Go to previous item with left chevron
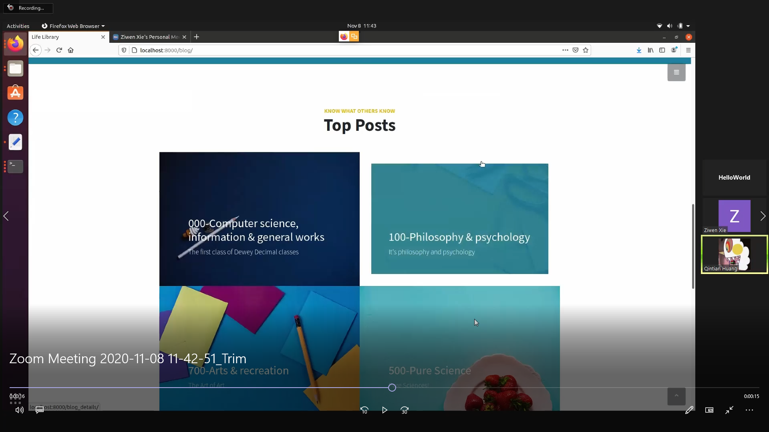769x432 pixels. (x=6, y=216)
